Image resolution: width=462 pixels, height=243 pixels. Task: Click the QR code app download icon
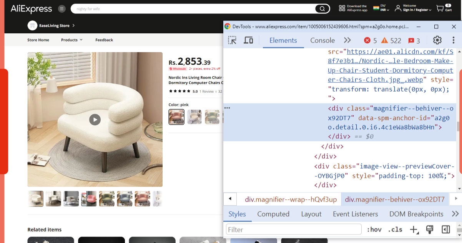pyautogui.click(x=342, y=8)
